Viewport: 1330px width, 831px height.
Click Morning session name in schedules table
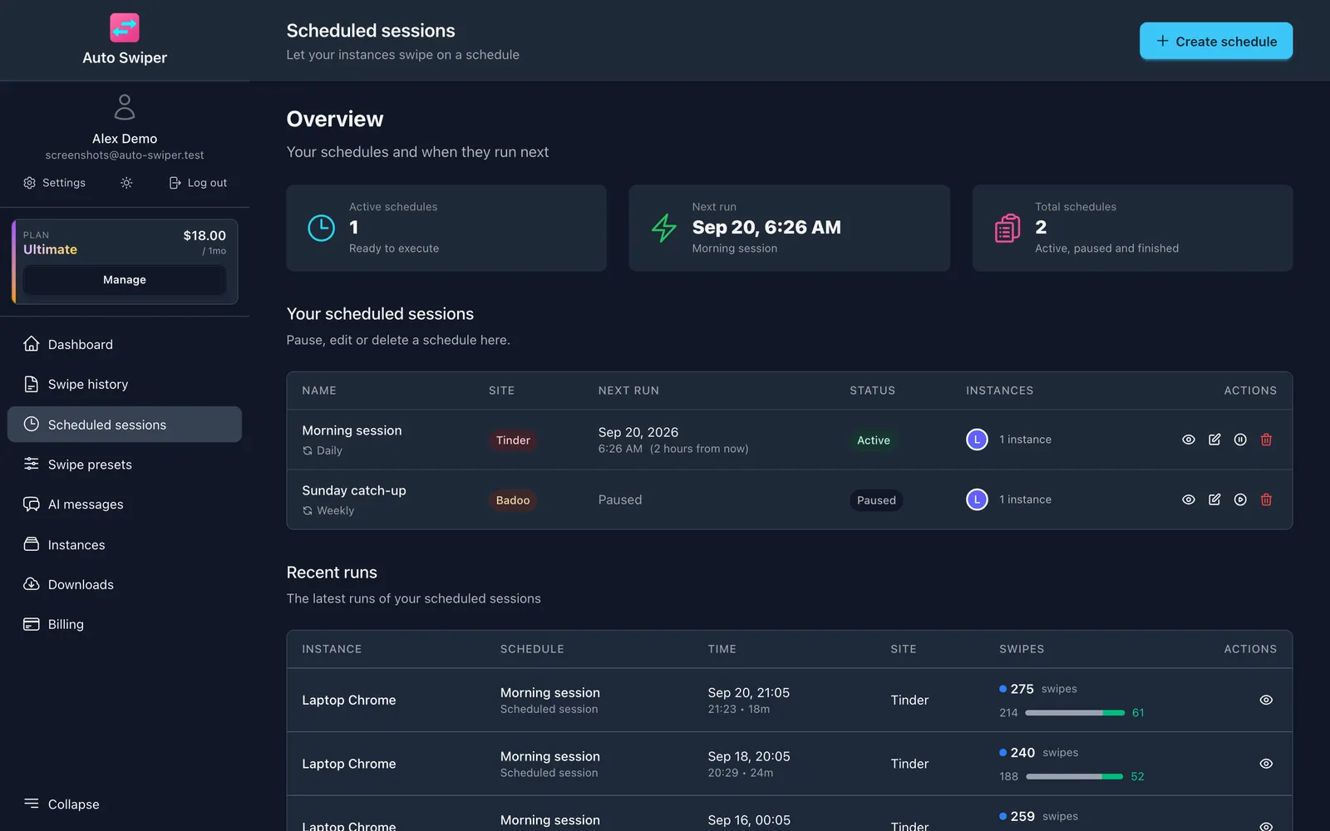coord(352,430)
